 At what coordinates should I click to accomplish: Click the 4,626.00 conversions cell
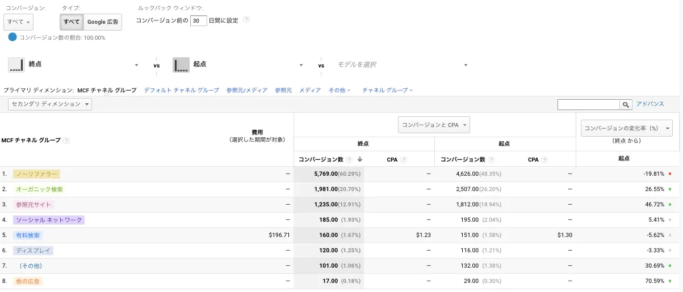click(467, 174)
